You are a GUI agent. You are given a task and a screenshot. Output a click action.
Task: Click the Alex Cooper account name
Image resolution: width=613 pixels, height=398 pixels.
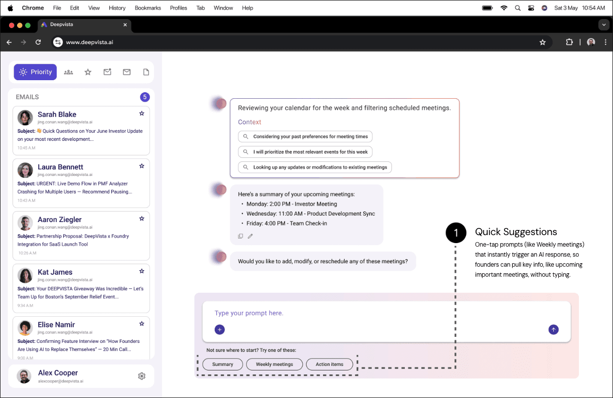tap(58, 373)
